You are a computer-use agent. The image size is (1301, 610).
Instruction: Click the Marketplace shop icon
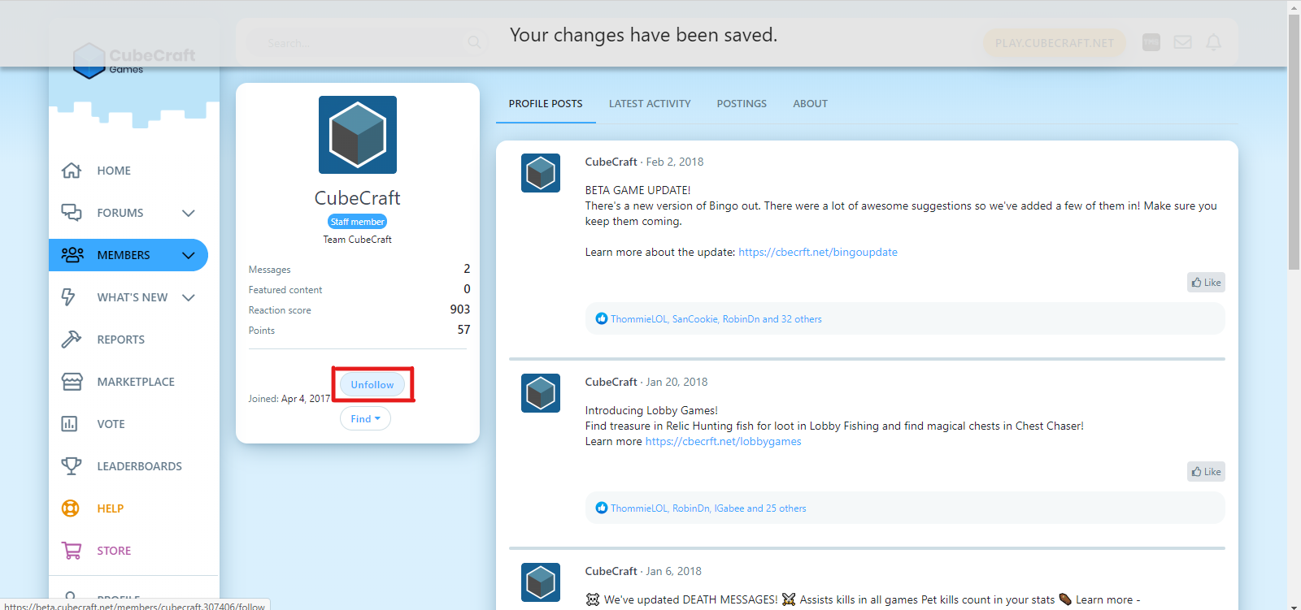point(72,382)
